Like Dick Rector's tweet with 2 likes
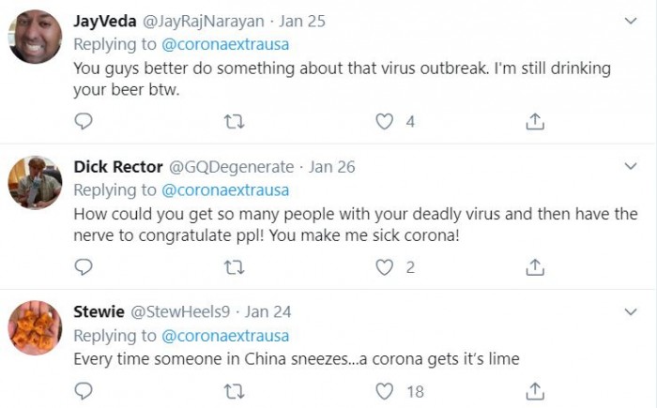Screen dimensions: 657x408 tap(384, 267)
